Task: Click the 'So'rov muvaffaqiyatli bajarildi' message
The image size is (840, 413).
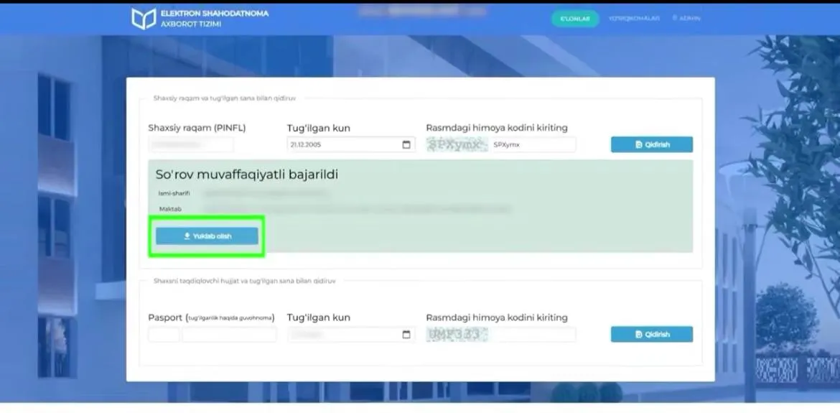Action: pos(246,175)
